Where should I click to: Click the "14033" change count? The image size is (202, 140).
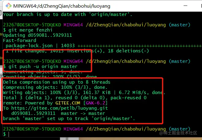click(68, 46)
